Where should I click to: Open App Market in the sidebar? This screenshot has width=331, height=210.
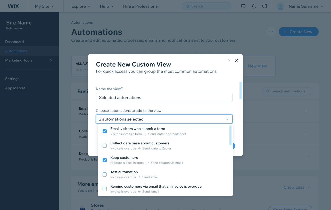(15, 88)
